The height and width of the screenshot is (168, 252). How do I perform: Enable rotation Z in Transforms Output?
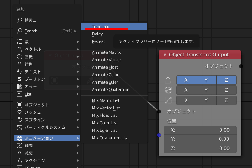pos(227,90)
